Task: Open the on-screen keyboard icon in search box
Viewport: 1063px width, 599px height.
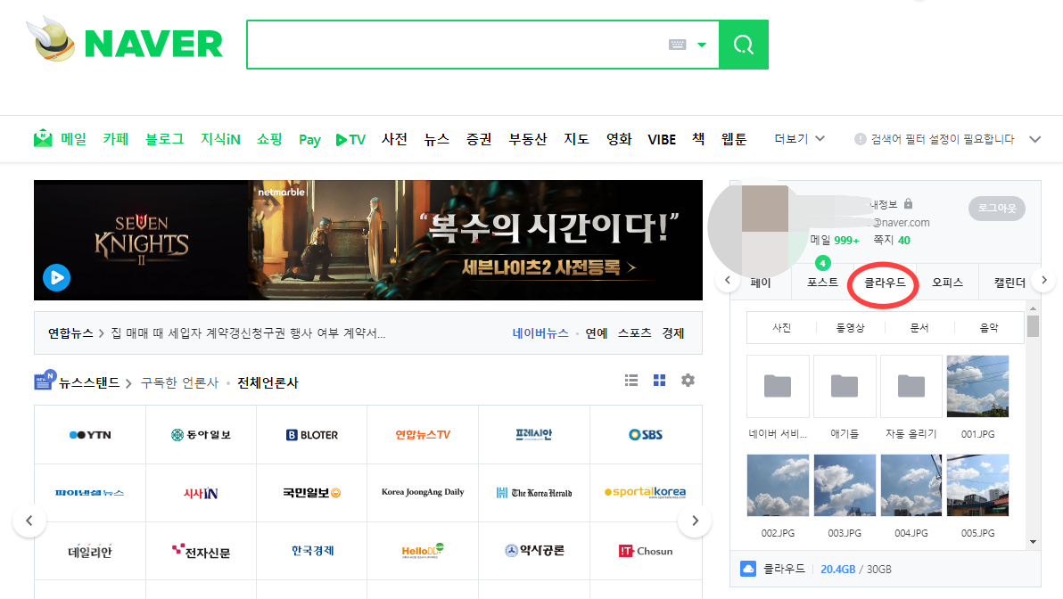Action: click(x=677, y=45)
